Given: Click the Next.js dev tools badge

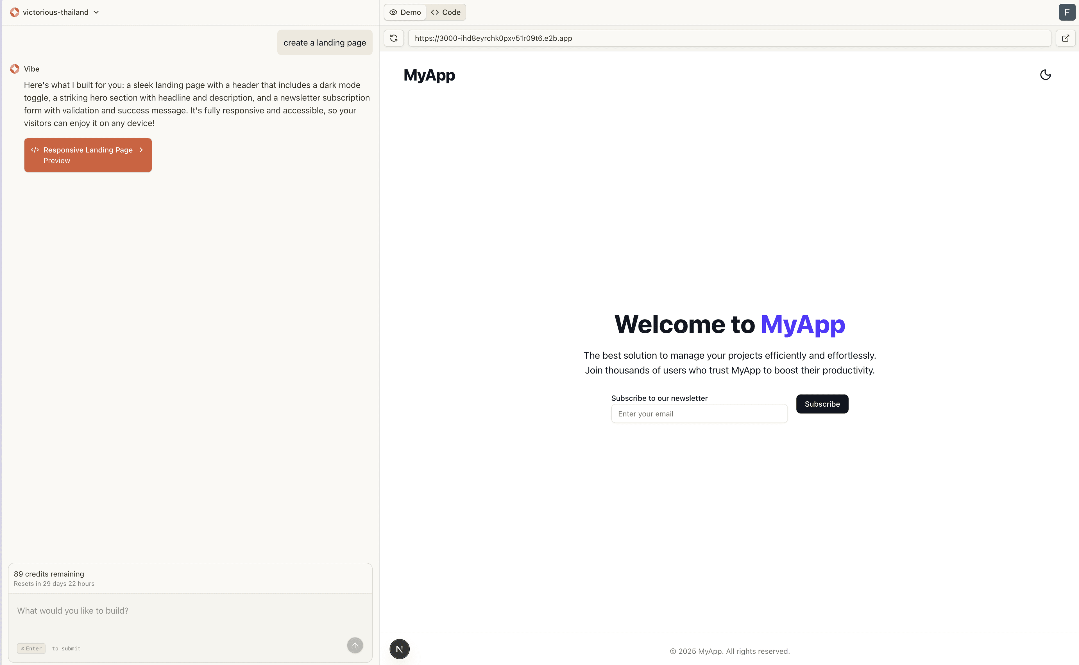Looking at the screenshot, I should 399,649.
